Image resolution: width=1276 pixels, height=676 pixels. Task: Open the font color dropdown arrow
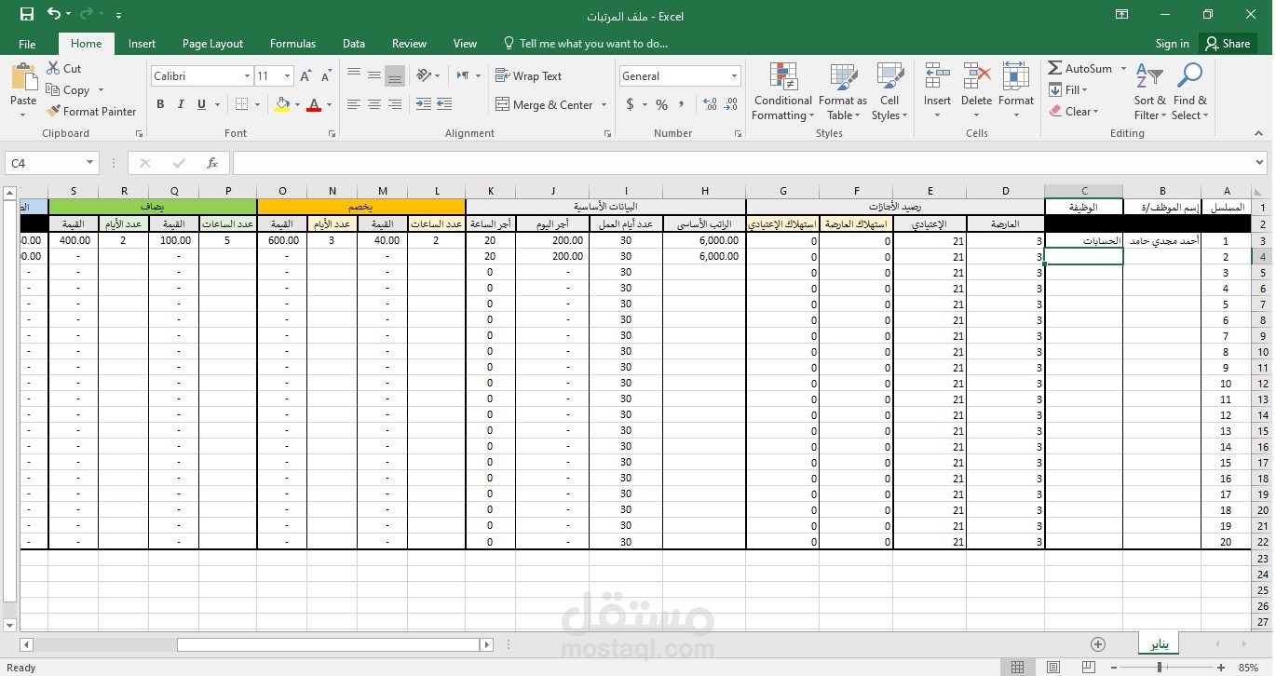(330, 104)
